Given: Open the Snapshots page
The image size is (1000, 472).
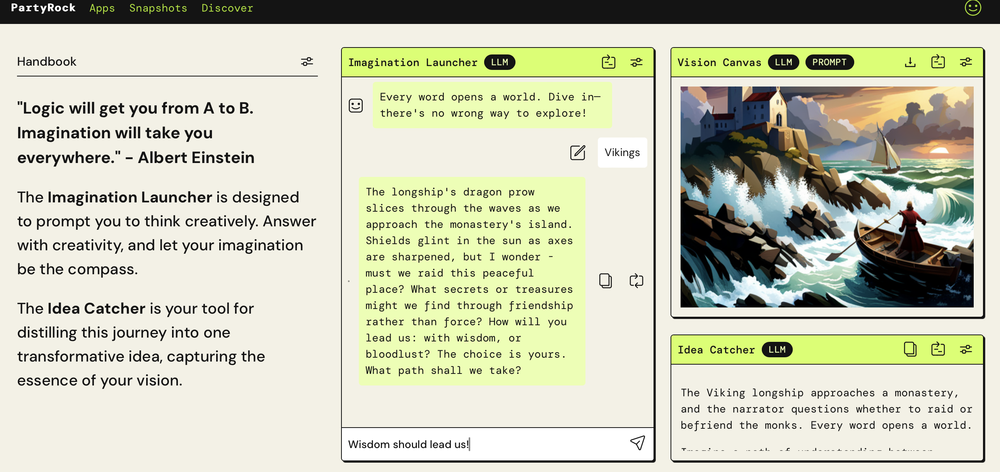Looking at the screenshot, I should [158, 8].
